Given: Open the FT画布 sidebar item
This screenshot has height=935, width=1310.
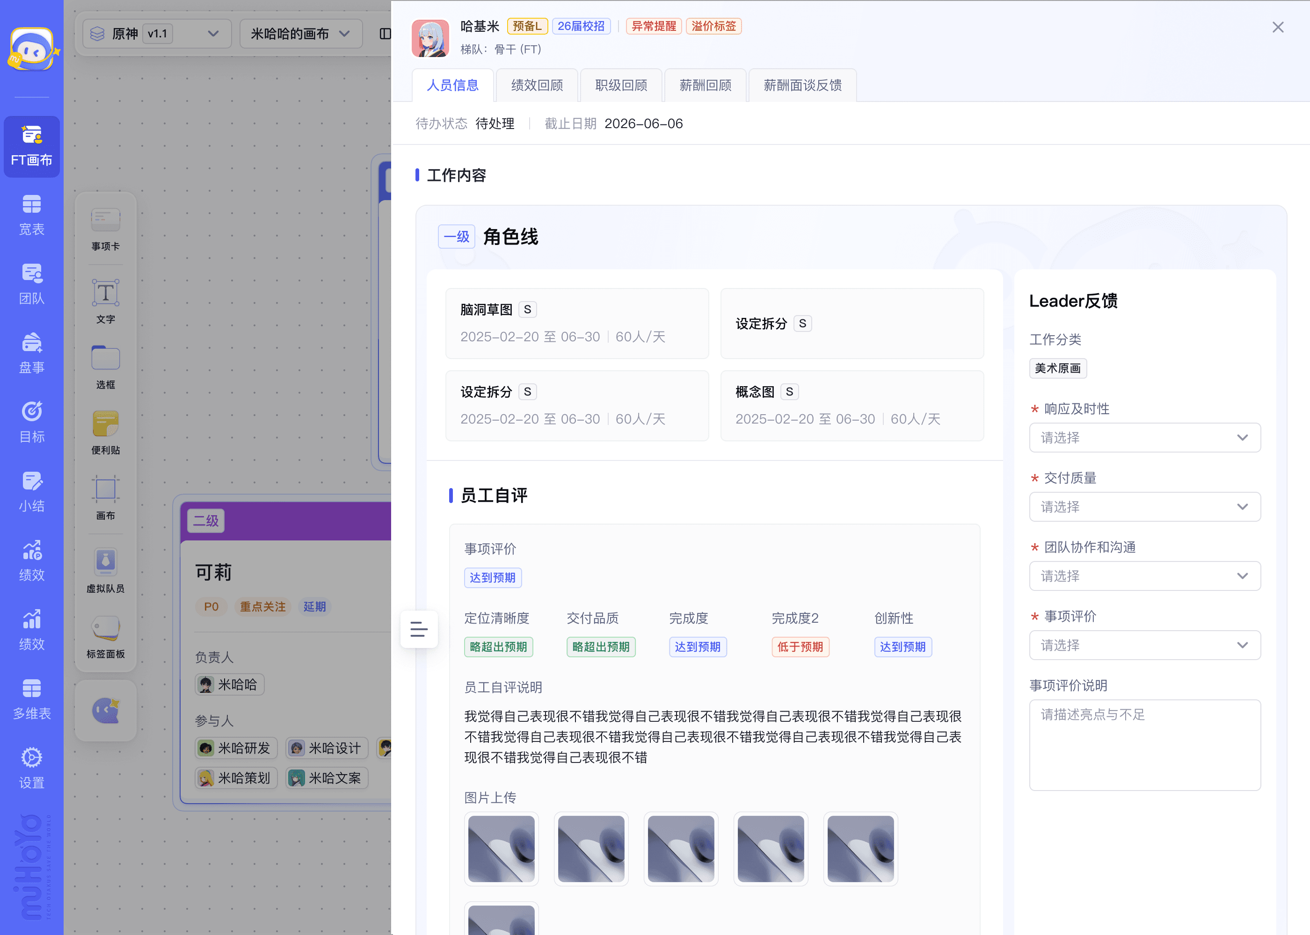Looking at the screenshot, I should tap(32, 146).
